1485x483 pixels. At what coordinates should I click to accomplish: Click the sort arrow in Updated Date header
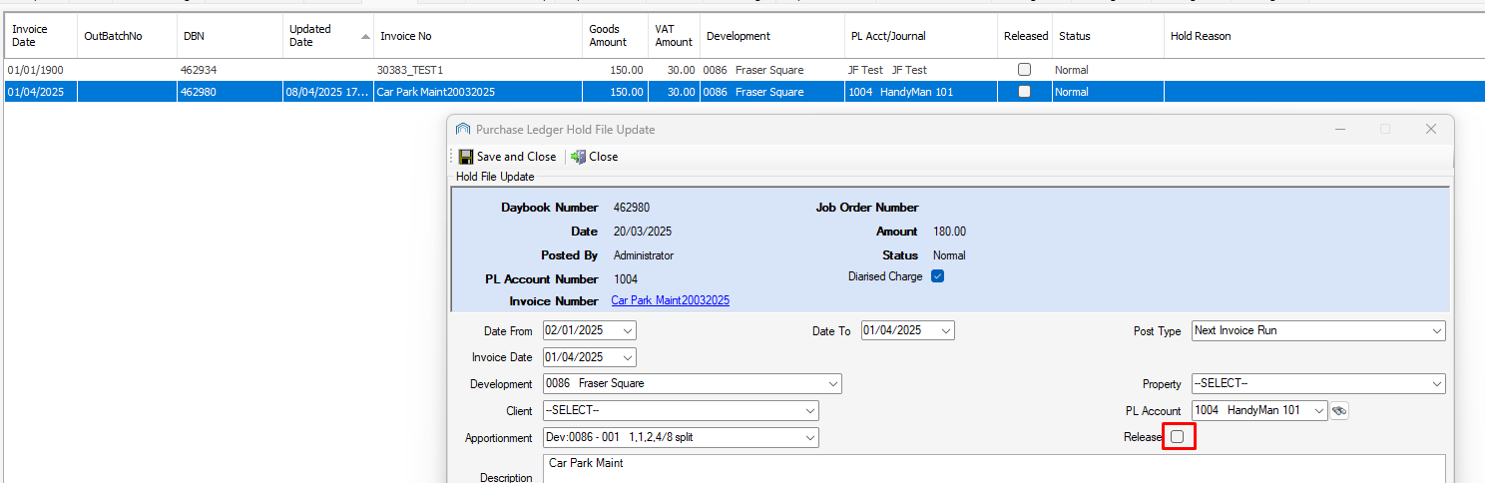365,36
